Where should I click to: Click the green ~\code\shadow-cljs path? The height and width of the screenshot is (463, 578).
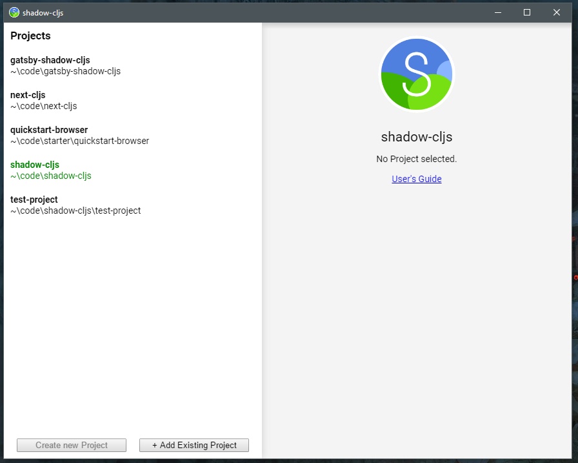point(51,176)
